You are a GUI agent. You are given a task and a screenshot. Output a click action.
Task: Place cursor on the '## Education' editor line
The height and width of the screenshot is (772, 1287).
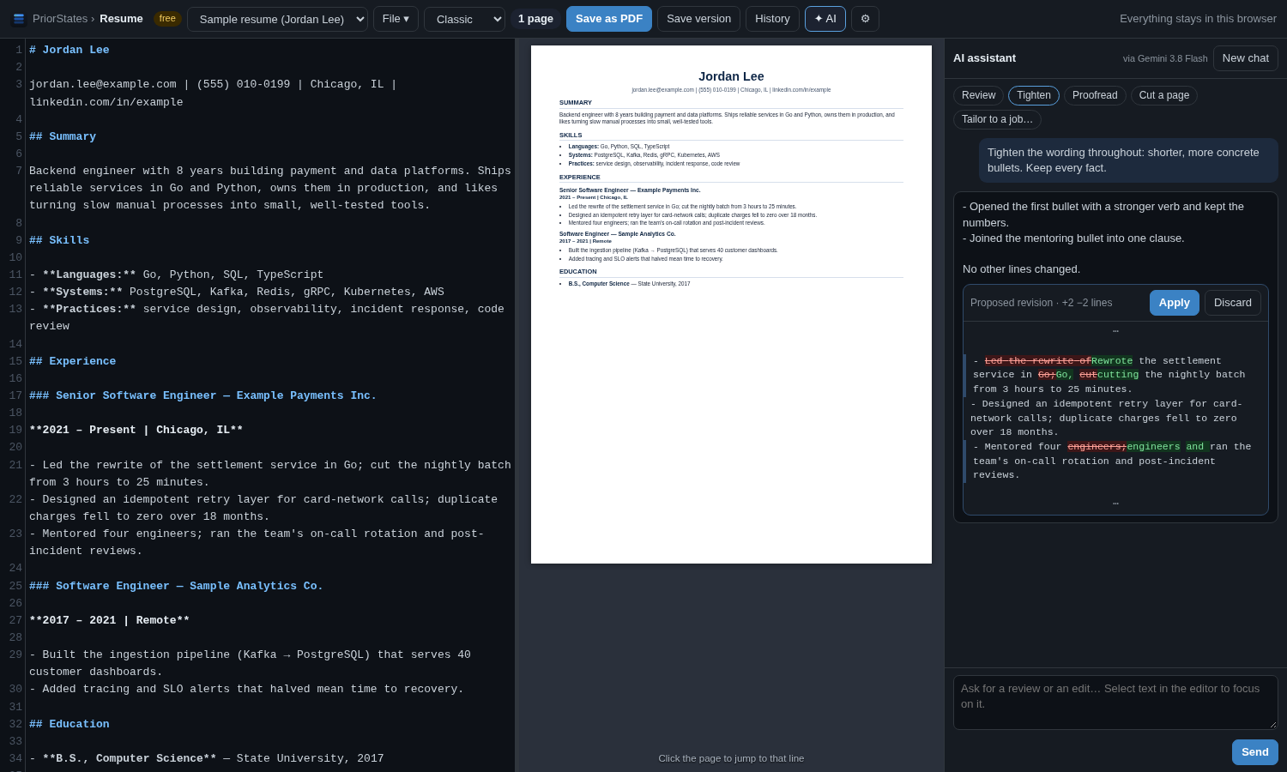(x=69, y=724)
